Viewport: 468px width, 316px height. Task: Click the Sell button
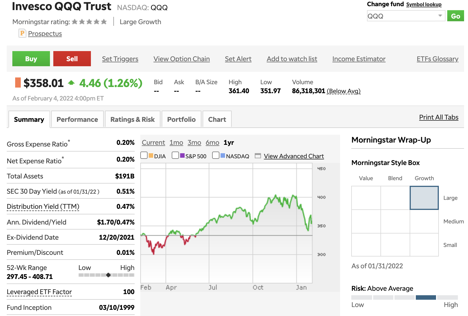pyautogui.click(x=72, y=59)
